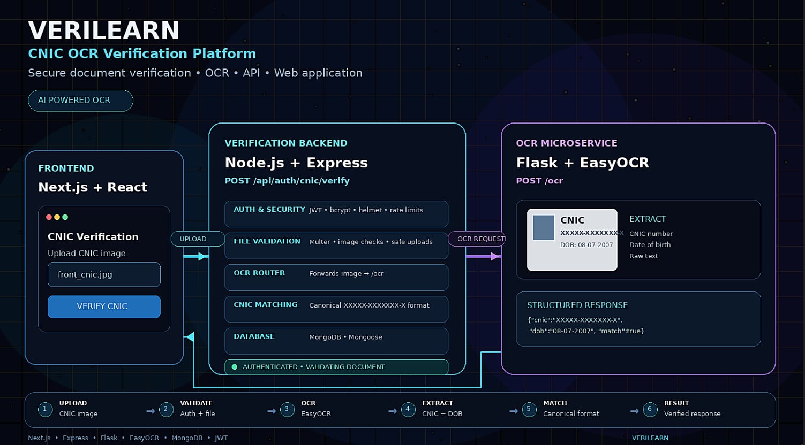Select step 4 EXTRACT circle
The image size is (805, 445).
pyautogui.click(x=408, y=409)
